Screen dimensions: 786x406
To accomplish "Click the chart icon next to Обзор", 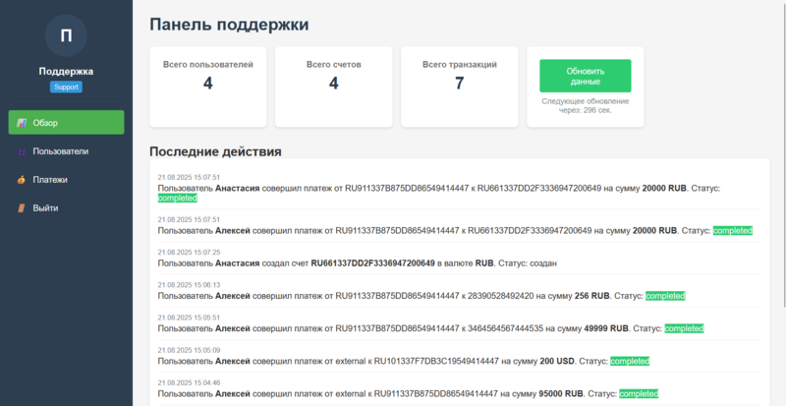I will [21, 123].
